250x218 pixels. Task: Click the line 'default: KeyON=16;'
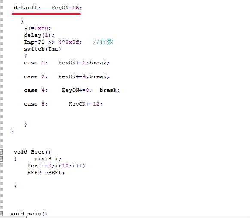pyautogui.click(x=48, y=8)
